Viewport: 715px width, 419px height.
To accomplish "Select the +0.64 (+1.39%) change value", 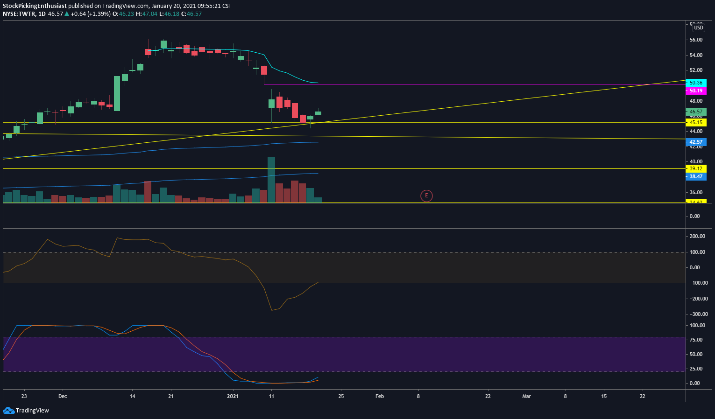I will (x=91, y=14).
